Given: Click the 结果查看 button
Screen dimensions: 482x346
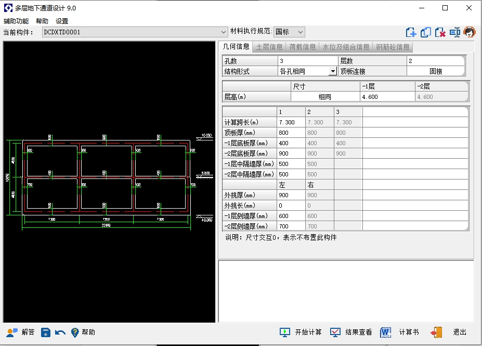Looking at the screenshot, I should pos(351,332).
